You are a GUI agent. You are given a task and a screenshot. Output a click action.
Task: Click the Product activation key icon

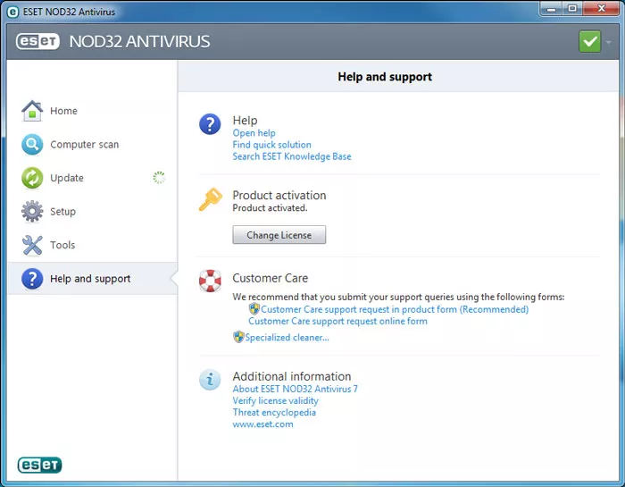210,199
